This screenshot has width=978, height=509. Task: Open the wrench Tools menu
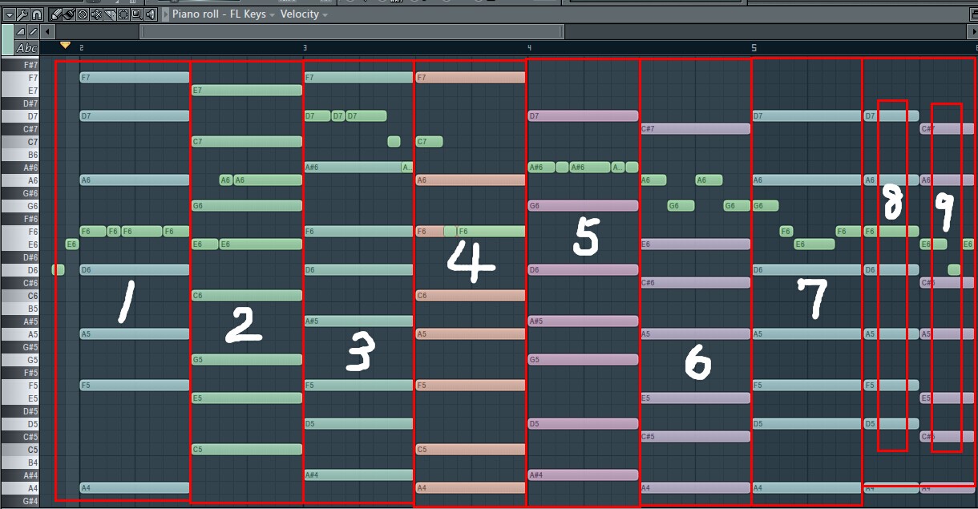click(x=22, y=14)
